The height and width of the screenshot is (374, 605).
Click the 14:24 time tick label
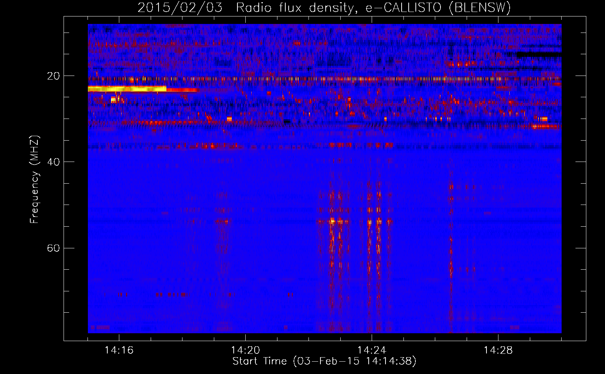pos(372,350)
